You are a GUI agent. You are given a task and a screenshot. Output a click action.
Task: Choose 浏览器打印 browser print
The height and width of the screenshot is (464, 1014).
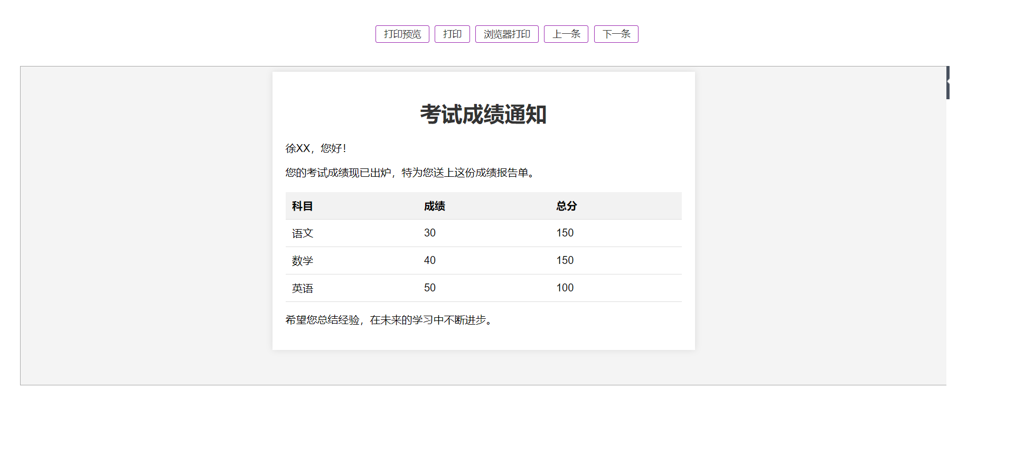[x=506, y=34]
